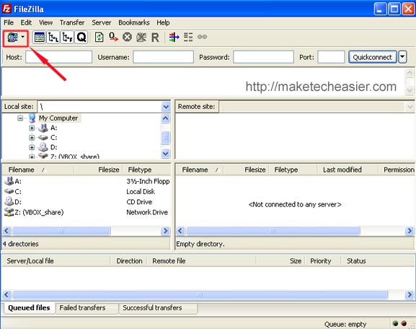Sort remote list by Last modified column

tap(348, 170)
